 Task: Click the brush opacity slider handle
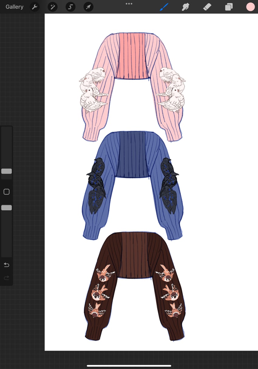click(x=6, y=208)
